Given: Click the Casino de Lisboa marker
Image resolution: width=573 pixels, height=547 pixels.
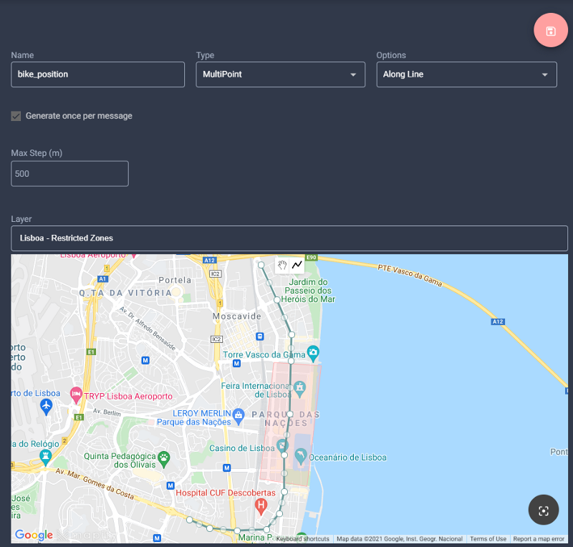Looking at the screenshot, I should click(282, 446).
